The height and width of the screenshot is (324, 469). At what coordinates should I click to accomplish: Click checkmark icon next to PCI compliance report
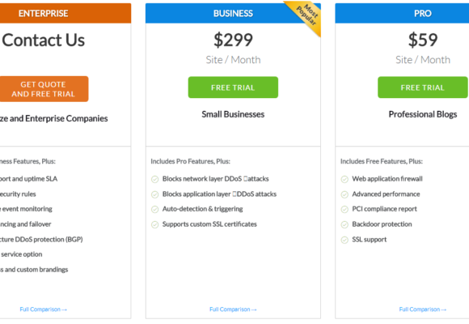click(x=344, y=209)
